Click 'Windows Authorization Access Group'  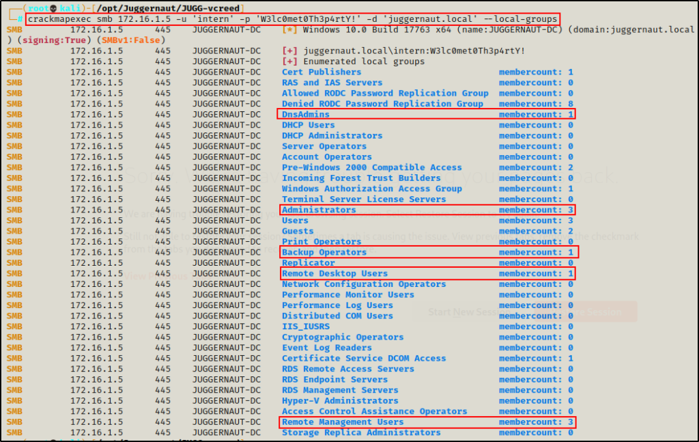pos(372,189)
